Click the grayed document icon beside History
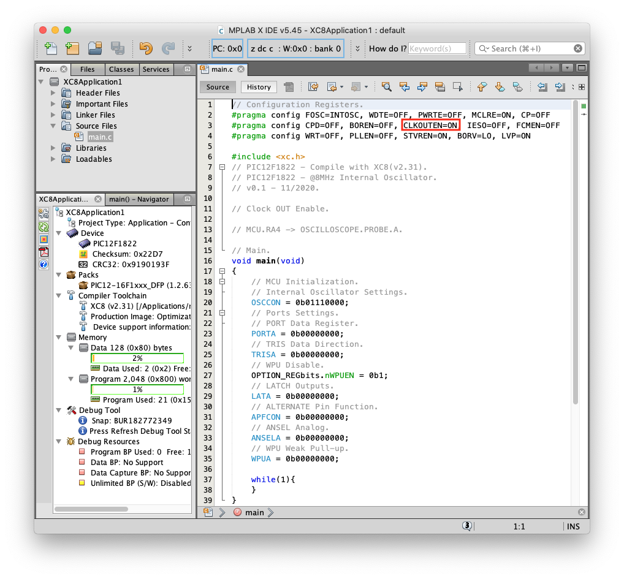Viewport: 624px width, 579px height. click(x=289, y=86)
